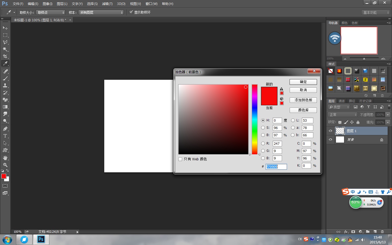Open layer filter 类型 dropdown

coord(339,107)
